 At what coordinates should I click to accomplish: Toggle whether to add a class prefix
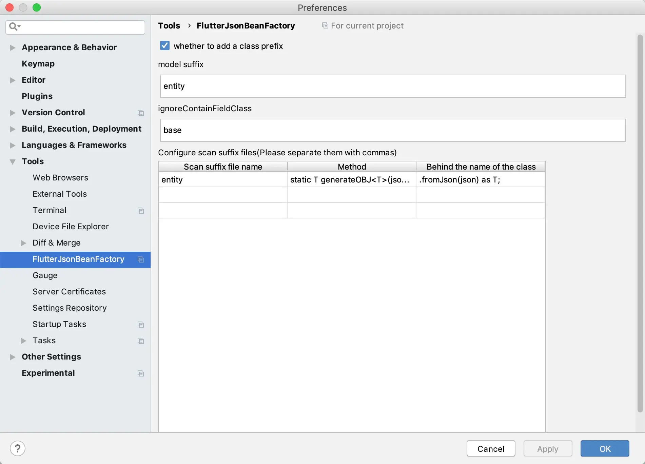165,45
